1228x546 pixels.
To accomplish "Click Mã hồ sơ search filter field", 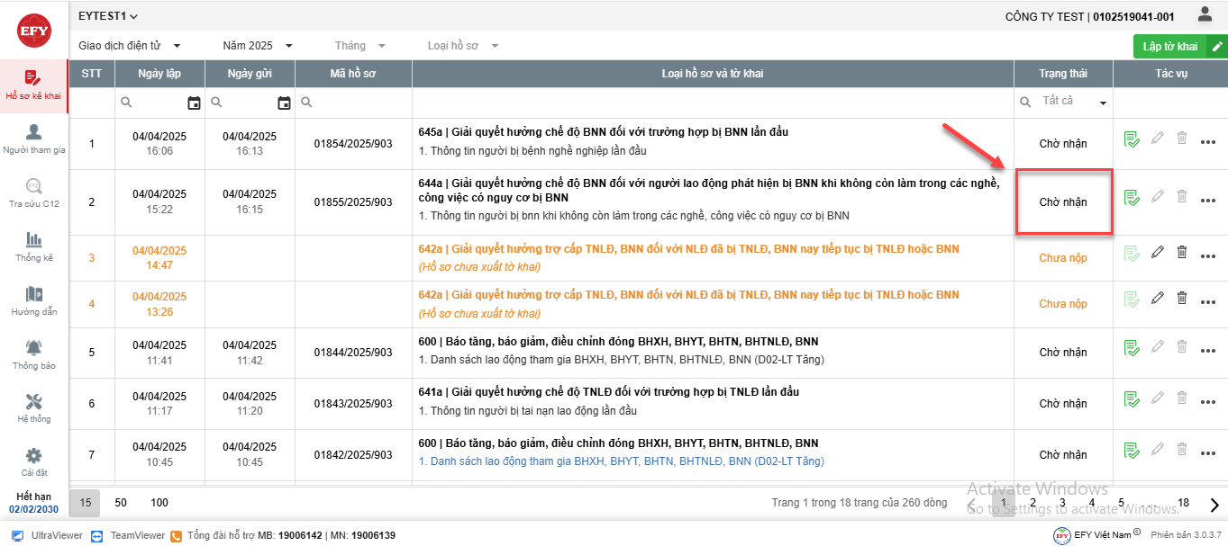I will coord(355,103).
